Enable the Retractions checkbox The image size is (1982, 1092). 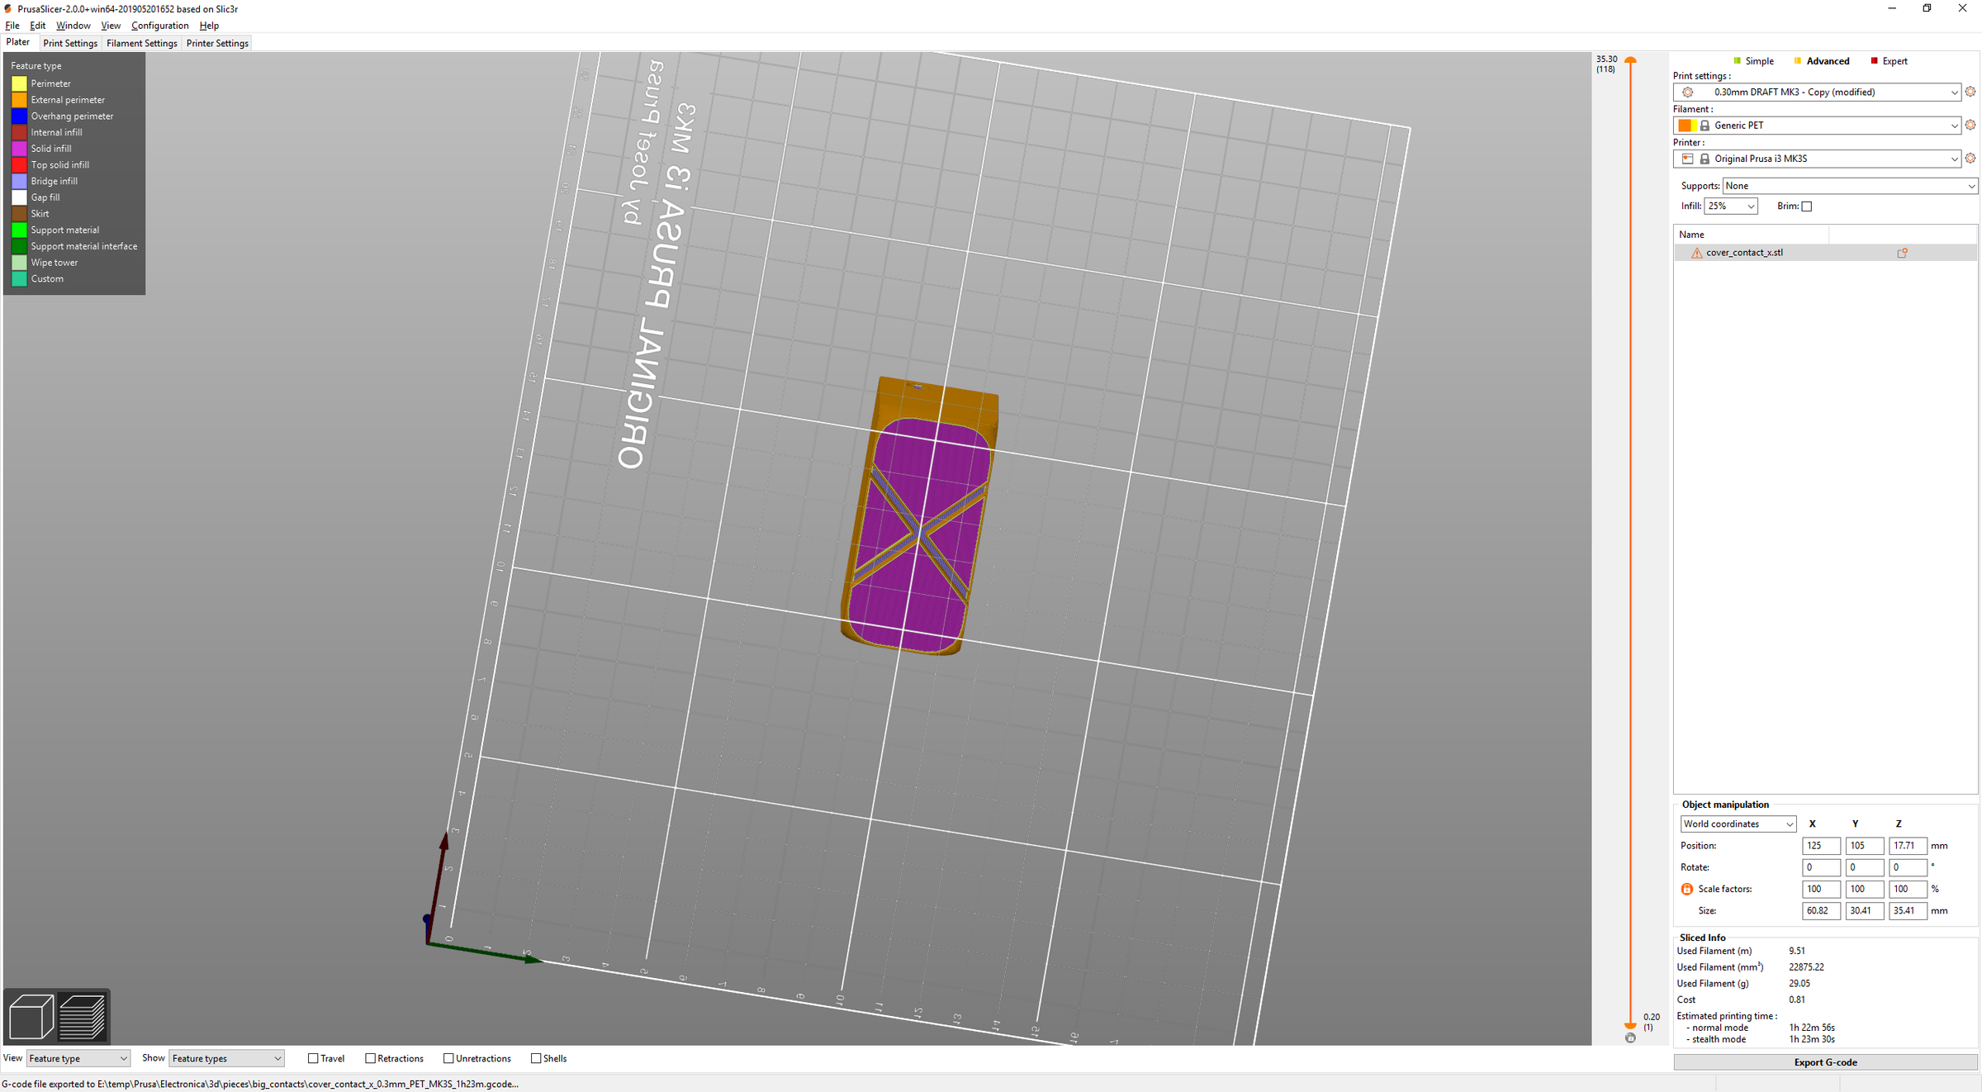(x=370, y=1058)
